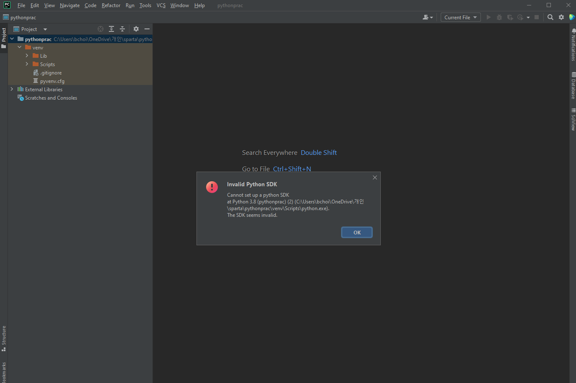The height and width of the screenshot is (383, 576).
Task: Click OK in the Invalid Python SDK dialog
Action: pos(357,232)
